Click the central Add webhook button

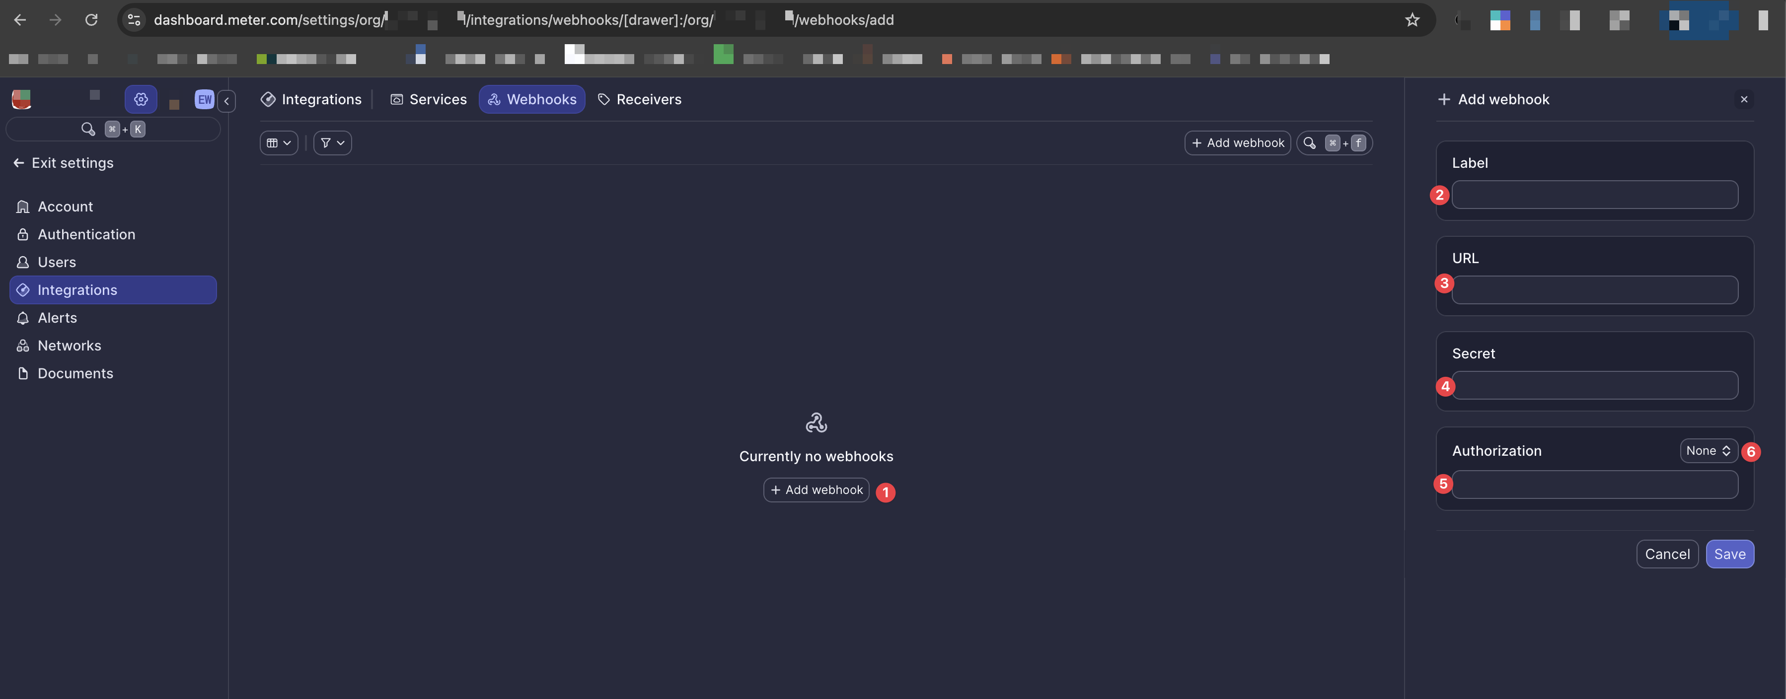click(816, 490)
